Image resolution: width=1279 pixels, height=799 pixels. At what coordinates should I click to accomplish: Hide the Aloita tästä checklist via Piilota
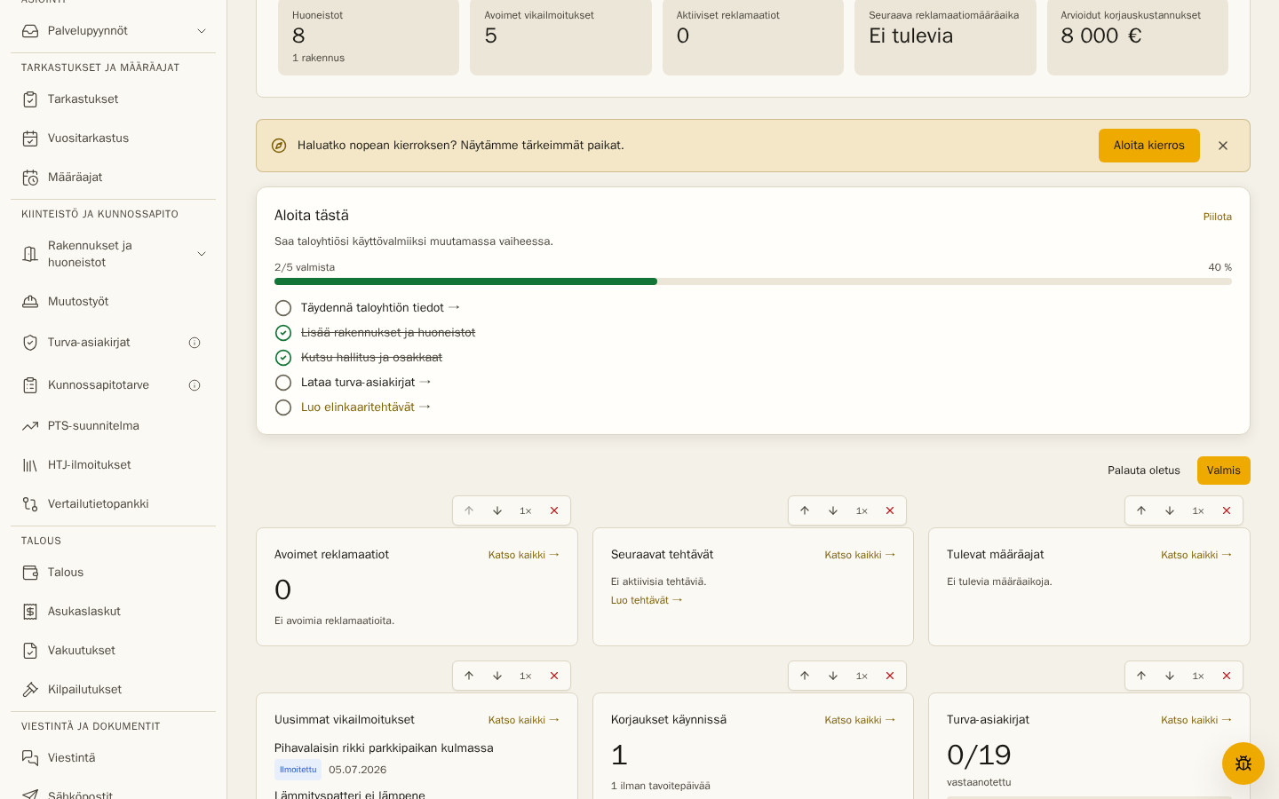1217,217
